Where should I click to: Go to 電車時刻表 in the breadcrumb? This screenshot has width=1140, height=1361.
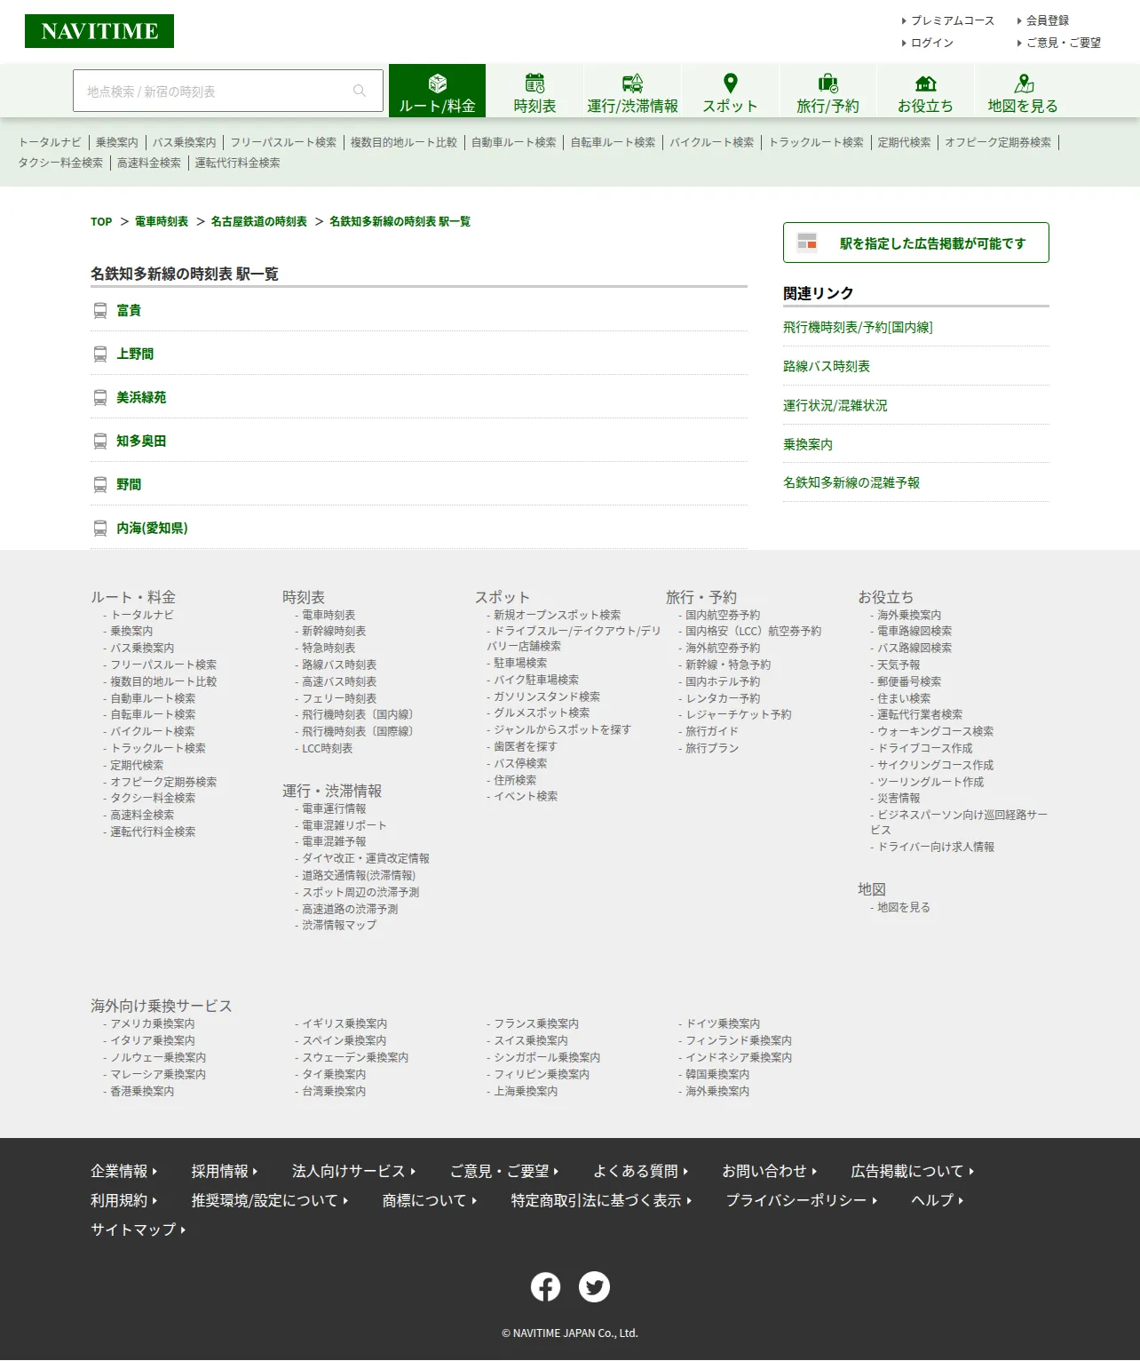[162, 221]
